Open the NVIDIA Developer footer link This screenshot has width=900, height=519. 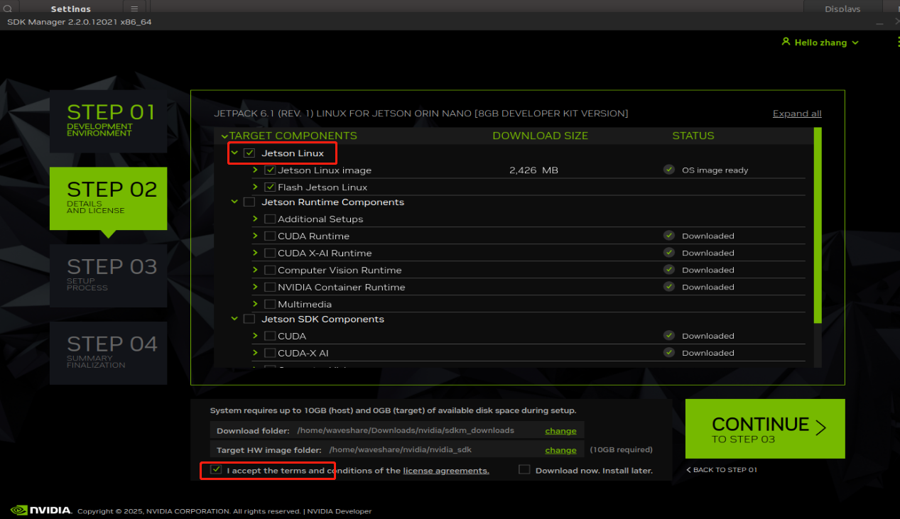click(x=340, y=511)
